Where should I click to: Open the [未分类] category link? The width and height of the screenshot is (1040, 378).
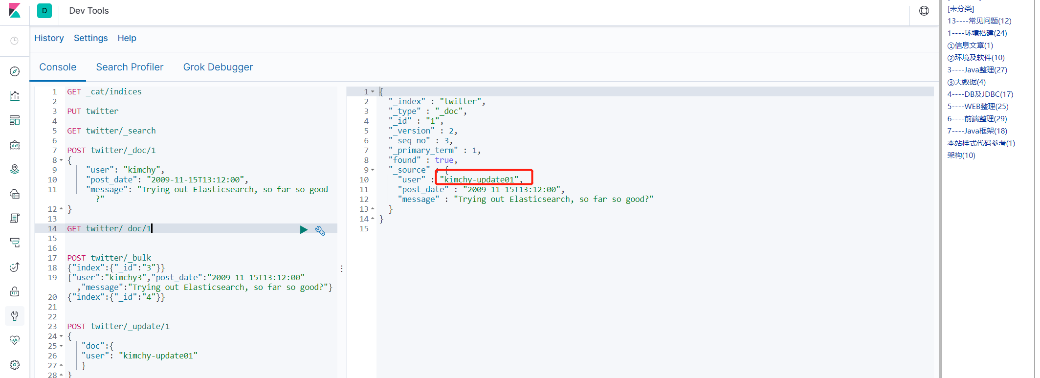[x=960, y=9]
